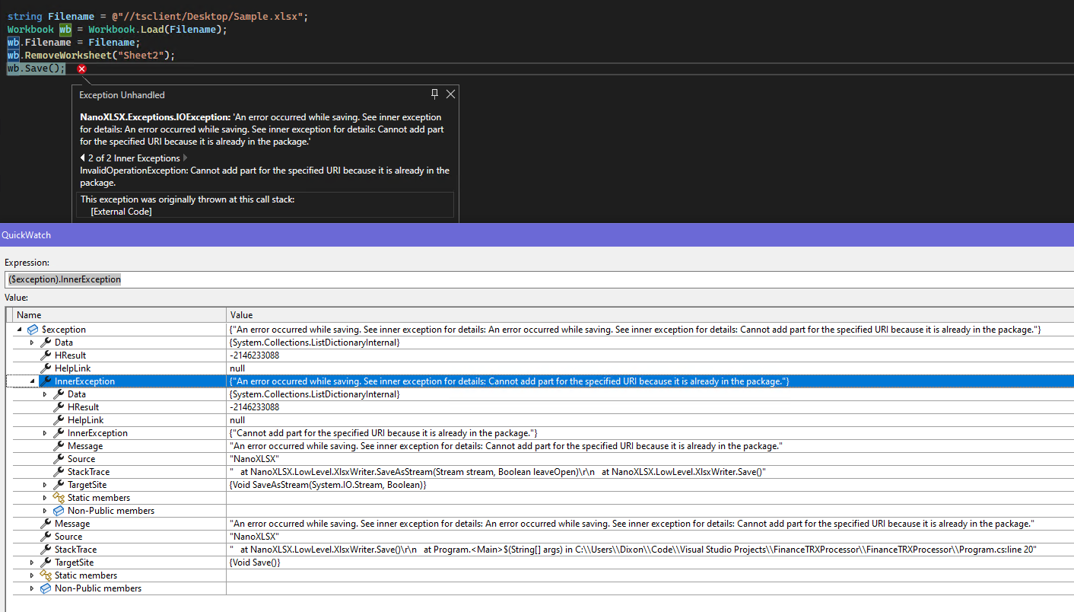The image size is (1074, 612).
Task: Click the property icon beside StackTrace
Action: tap(58, 471)
